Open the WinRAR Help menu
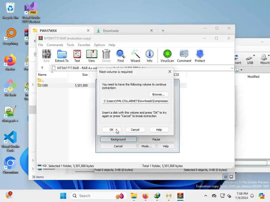Screen dimensions: 270x202 (x=112, y=45)
